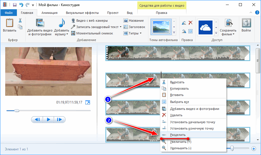Open the Проект tab

113,13
